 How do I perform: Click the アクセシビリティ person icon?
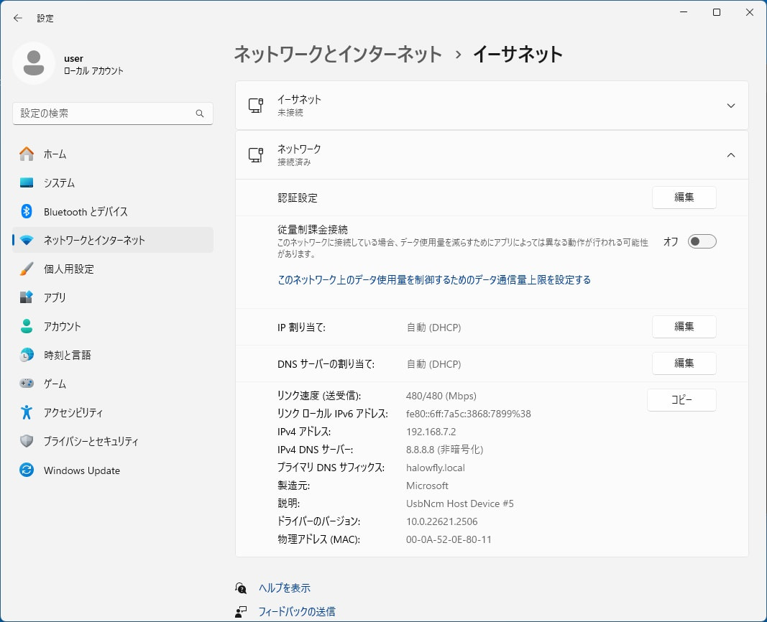pos(27,412)
